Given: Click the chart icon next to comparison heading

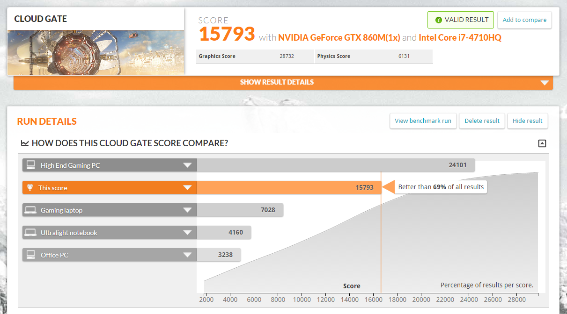Looking at the screenshot, I should (x=25, y=143).
